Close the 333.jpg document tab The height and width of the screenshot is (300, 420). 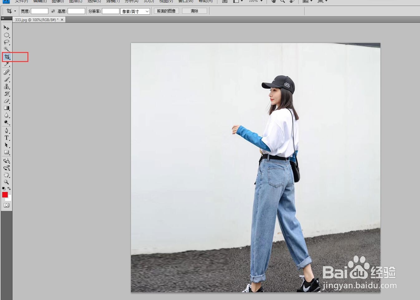(x=62, y=20)
